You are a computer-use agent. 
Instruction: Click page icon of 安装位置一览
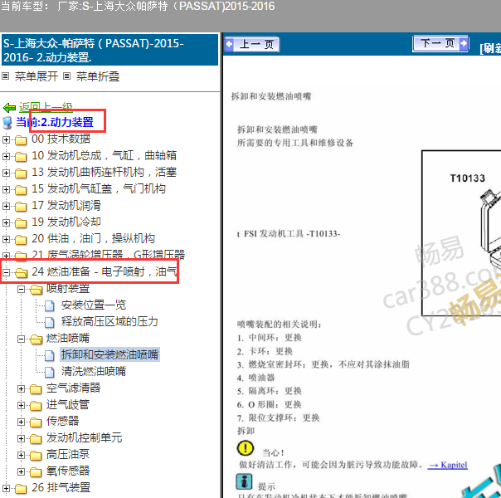(50, 305)
